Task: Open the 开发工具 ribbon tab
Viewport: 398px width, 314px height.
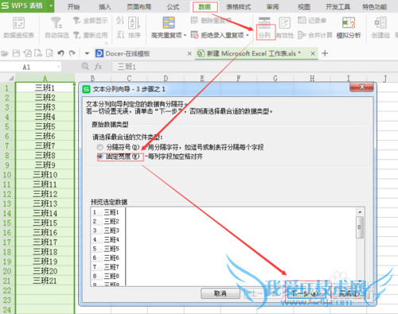Action: (x=338, y=6)
